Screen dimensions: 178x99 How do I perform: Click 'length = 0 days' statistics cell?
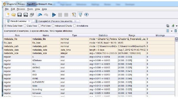(x=103, y=50)
